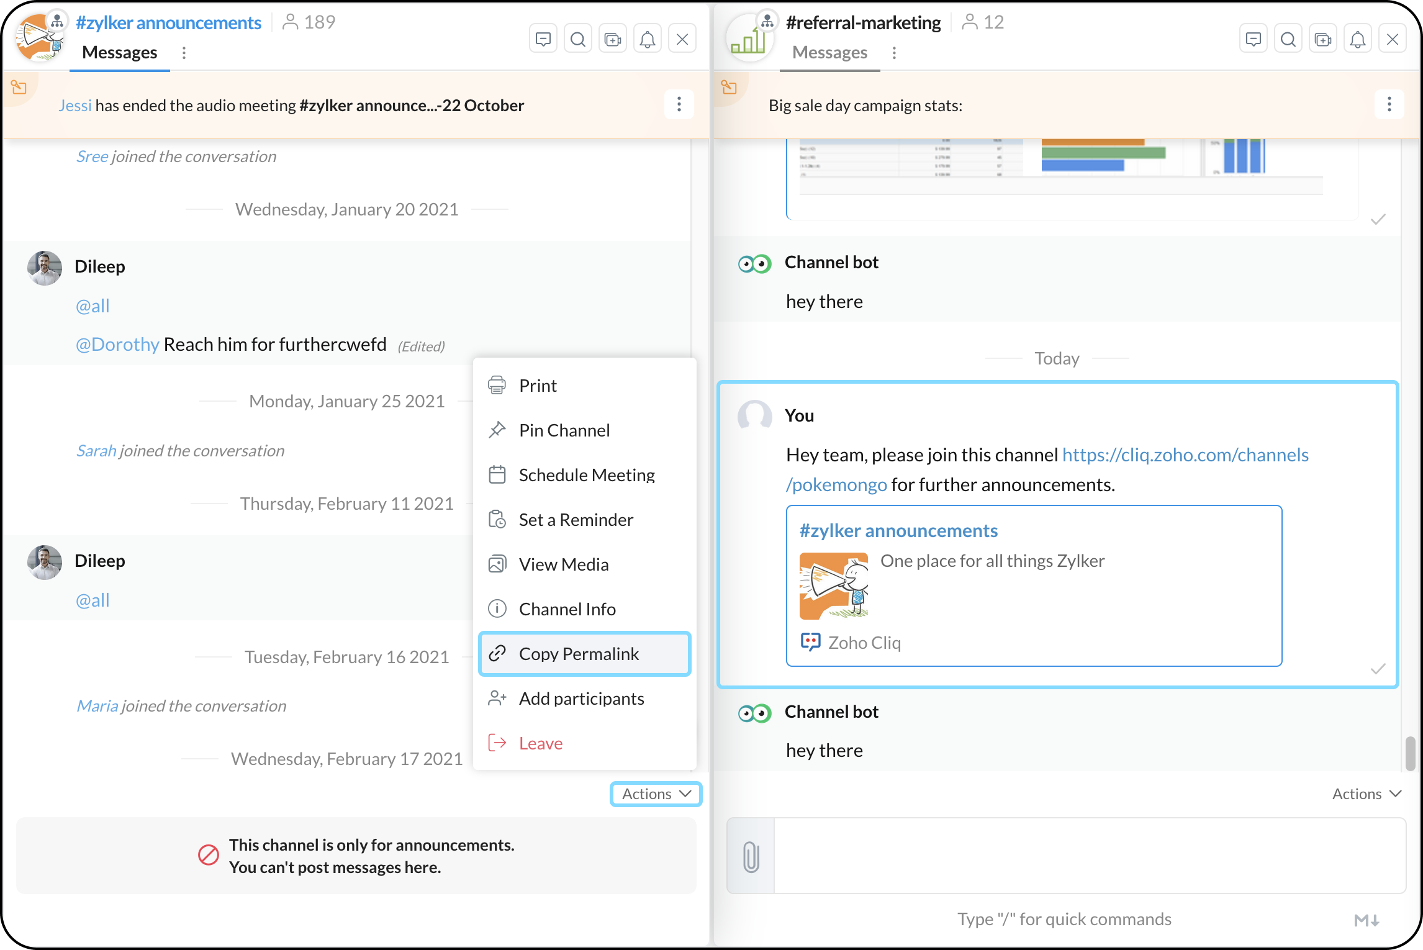This screenshot has width=1423, height=950.
Task: Choose Pin Channel menu option
Action: tap(564, 430)
